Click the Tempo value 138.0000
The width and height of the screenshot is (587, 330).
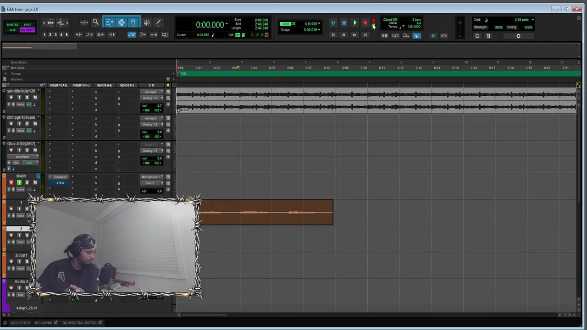[x=414, y=27]
